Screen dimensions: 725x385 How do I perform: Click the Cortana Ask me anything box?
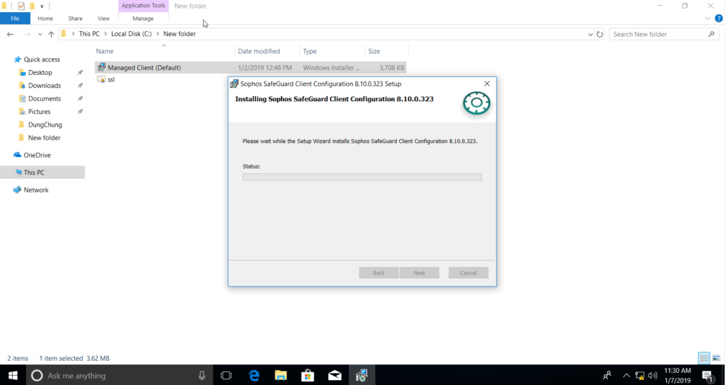119,375
